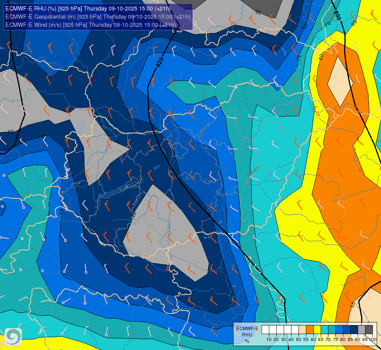This screenshot has width=381, height=350.
Task: Click legend tick label 20
Action: point(276,339)
